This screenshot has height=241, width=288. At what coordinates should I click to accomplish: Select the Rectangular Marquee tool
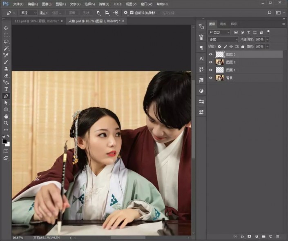(6, 35)
